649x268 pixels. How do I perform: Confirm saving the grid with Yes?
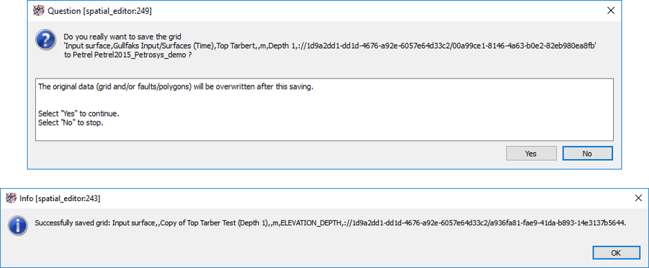pyautogui.click(x=531, y=153)
